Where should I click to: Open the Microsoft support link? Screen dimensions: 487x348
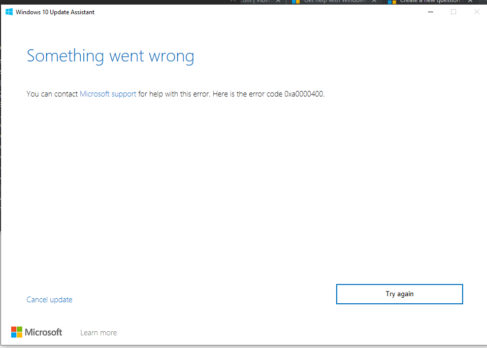(107, 93)
